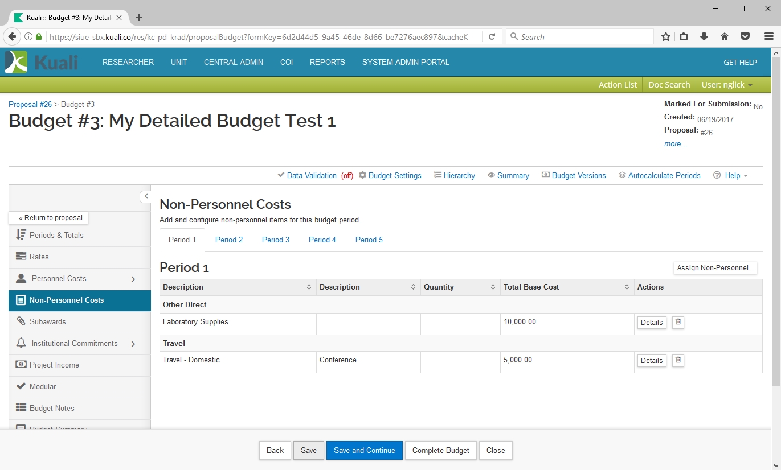Expand Institutional Commitments submenu

pos(133,344)
